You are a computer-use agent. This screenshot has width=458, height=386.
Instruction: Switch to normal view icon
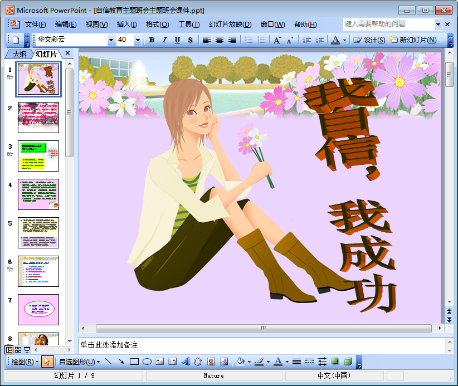click(9, 349)
